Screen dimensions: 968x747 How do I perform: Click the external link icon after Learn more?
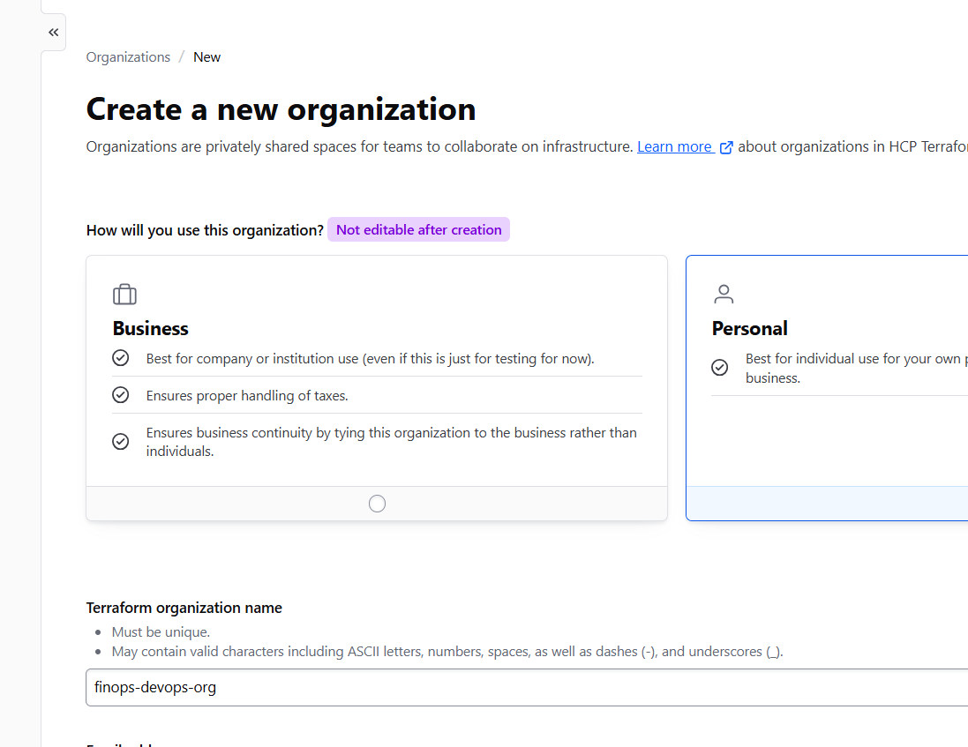pos(726,147)
